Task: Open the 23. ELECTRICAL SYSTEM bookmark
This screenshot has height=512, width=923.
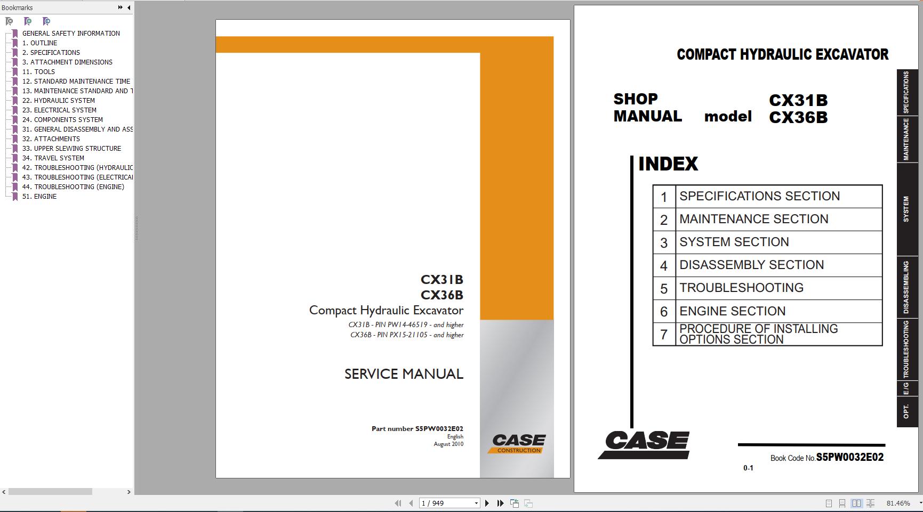Action: (59, 110)
